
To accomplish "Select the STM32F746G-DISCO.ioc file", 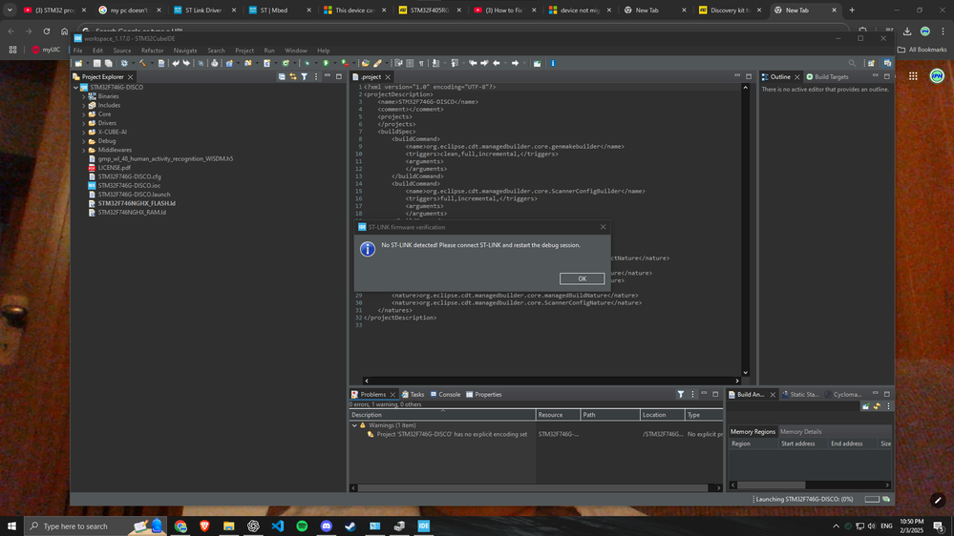I will coord(129,185).
